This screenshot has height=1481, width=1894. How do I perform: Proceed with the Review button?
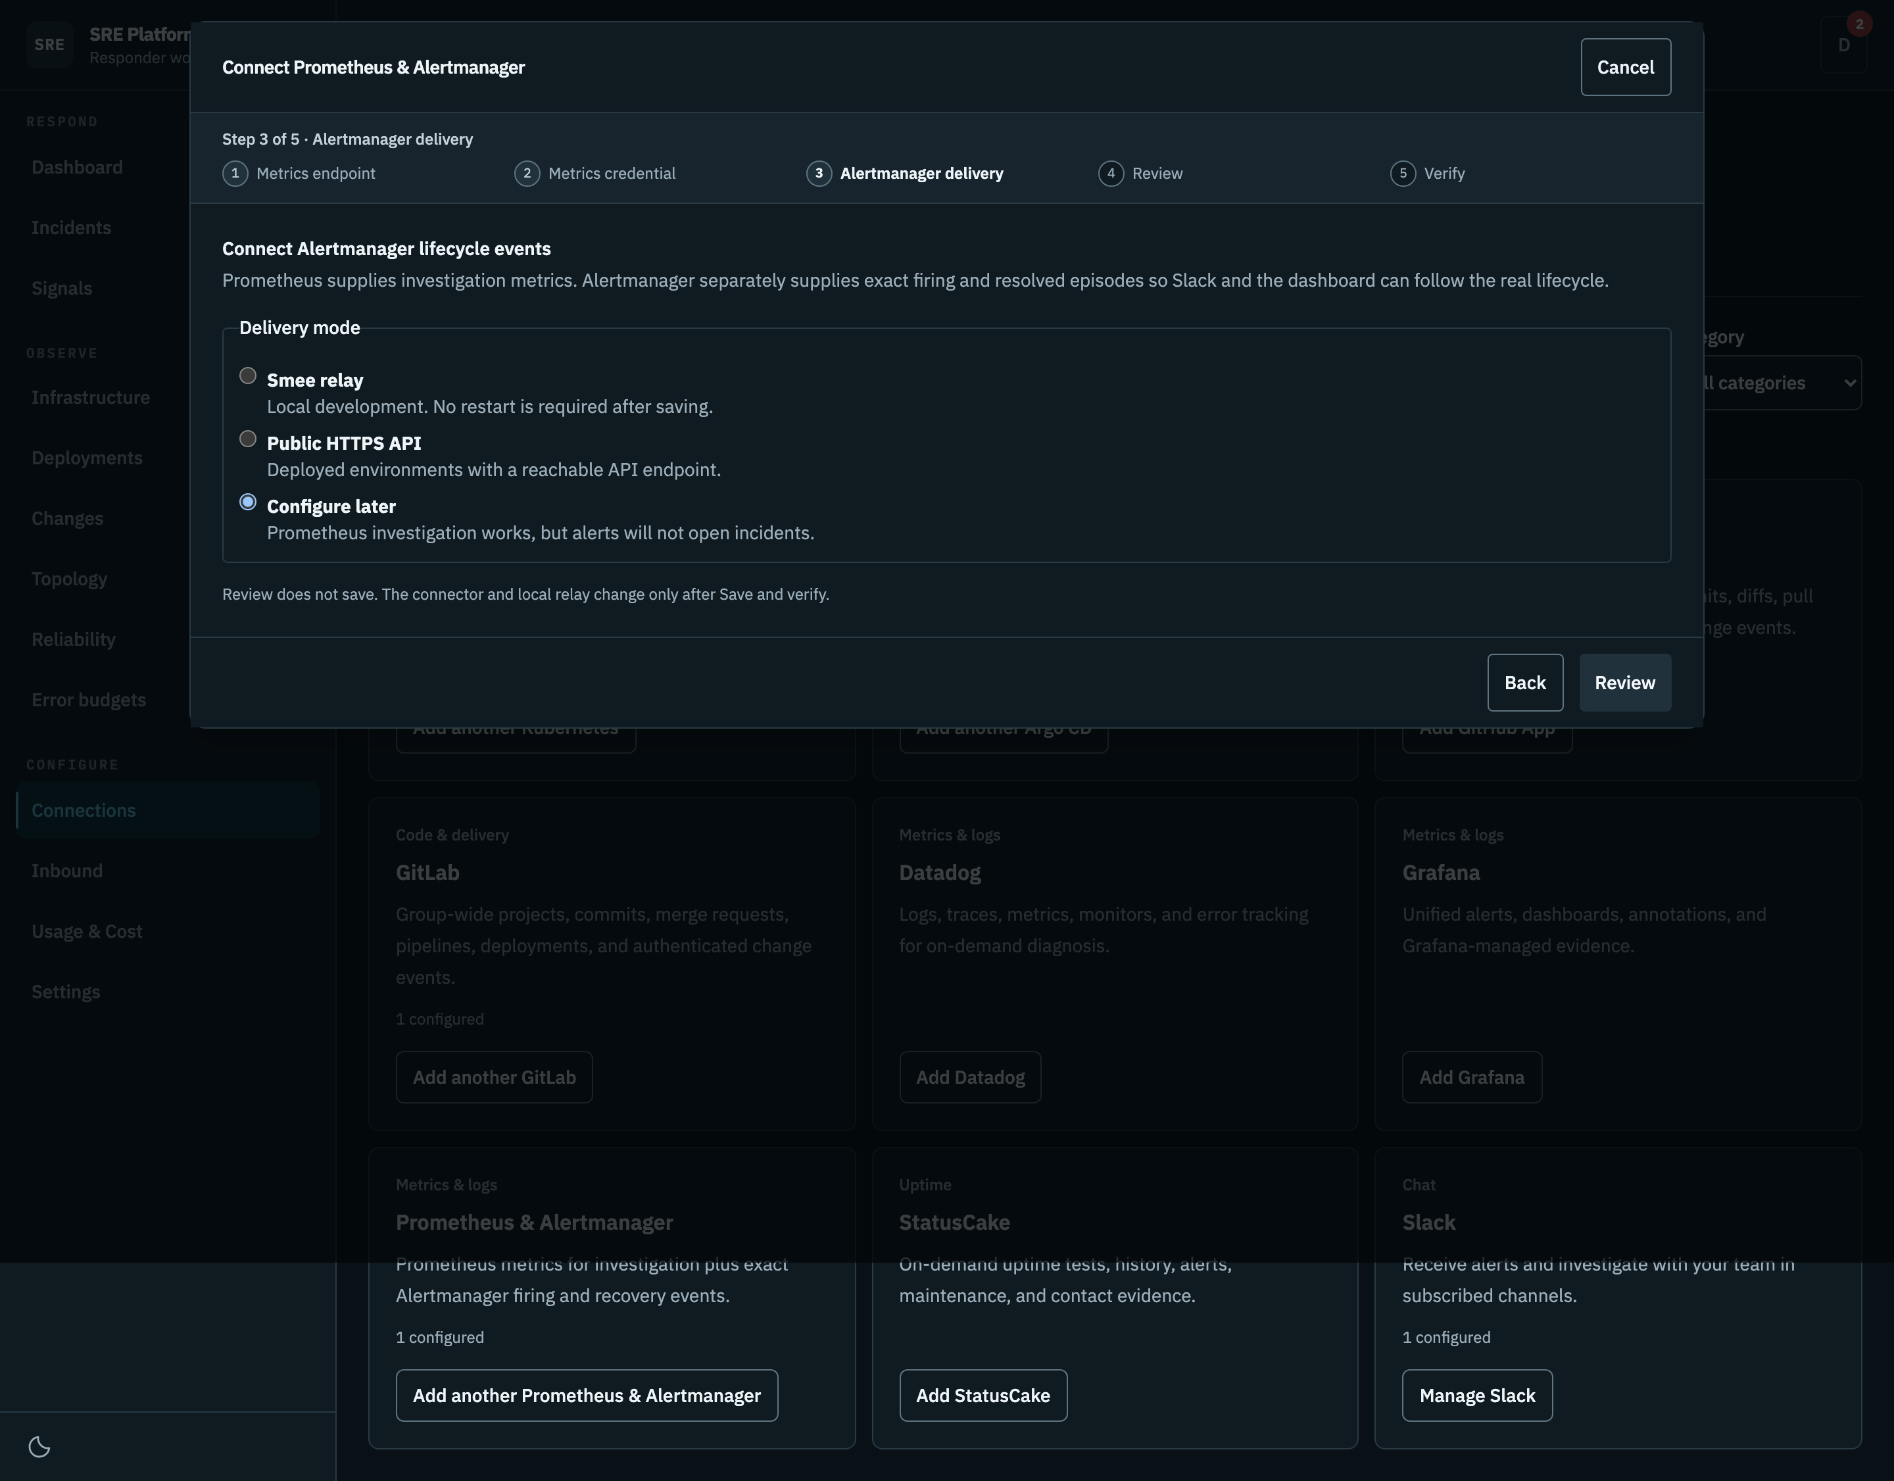click(1624, 683)
